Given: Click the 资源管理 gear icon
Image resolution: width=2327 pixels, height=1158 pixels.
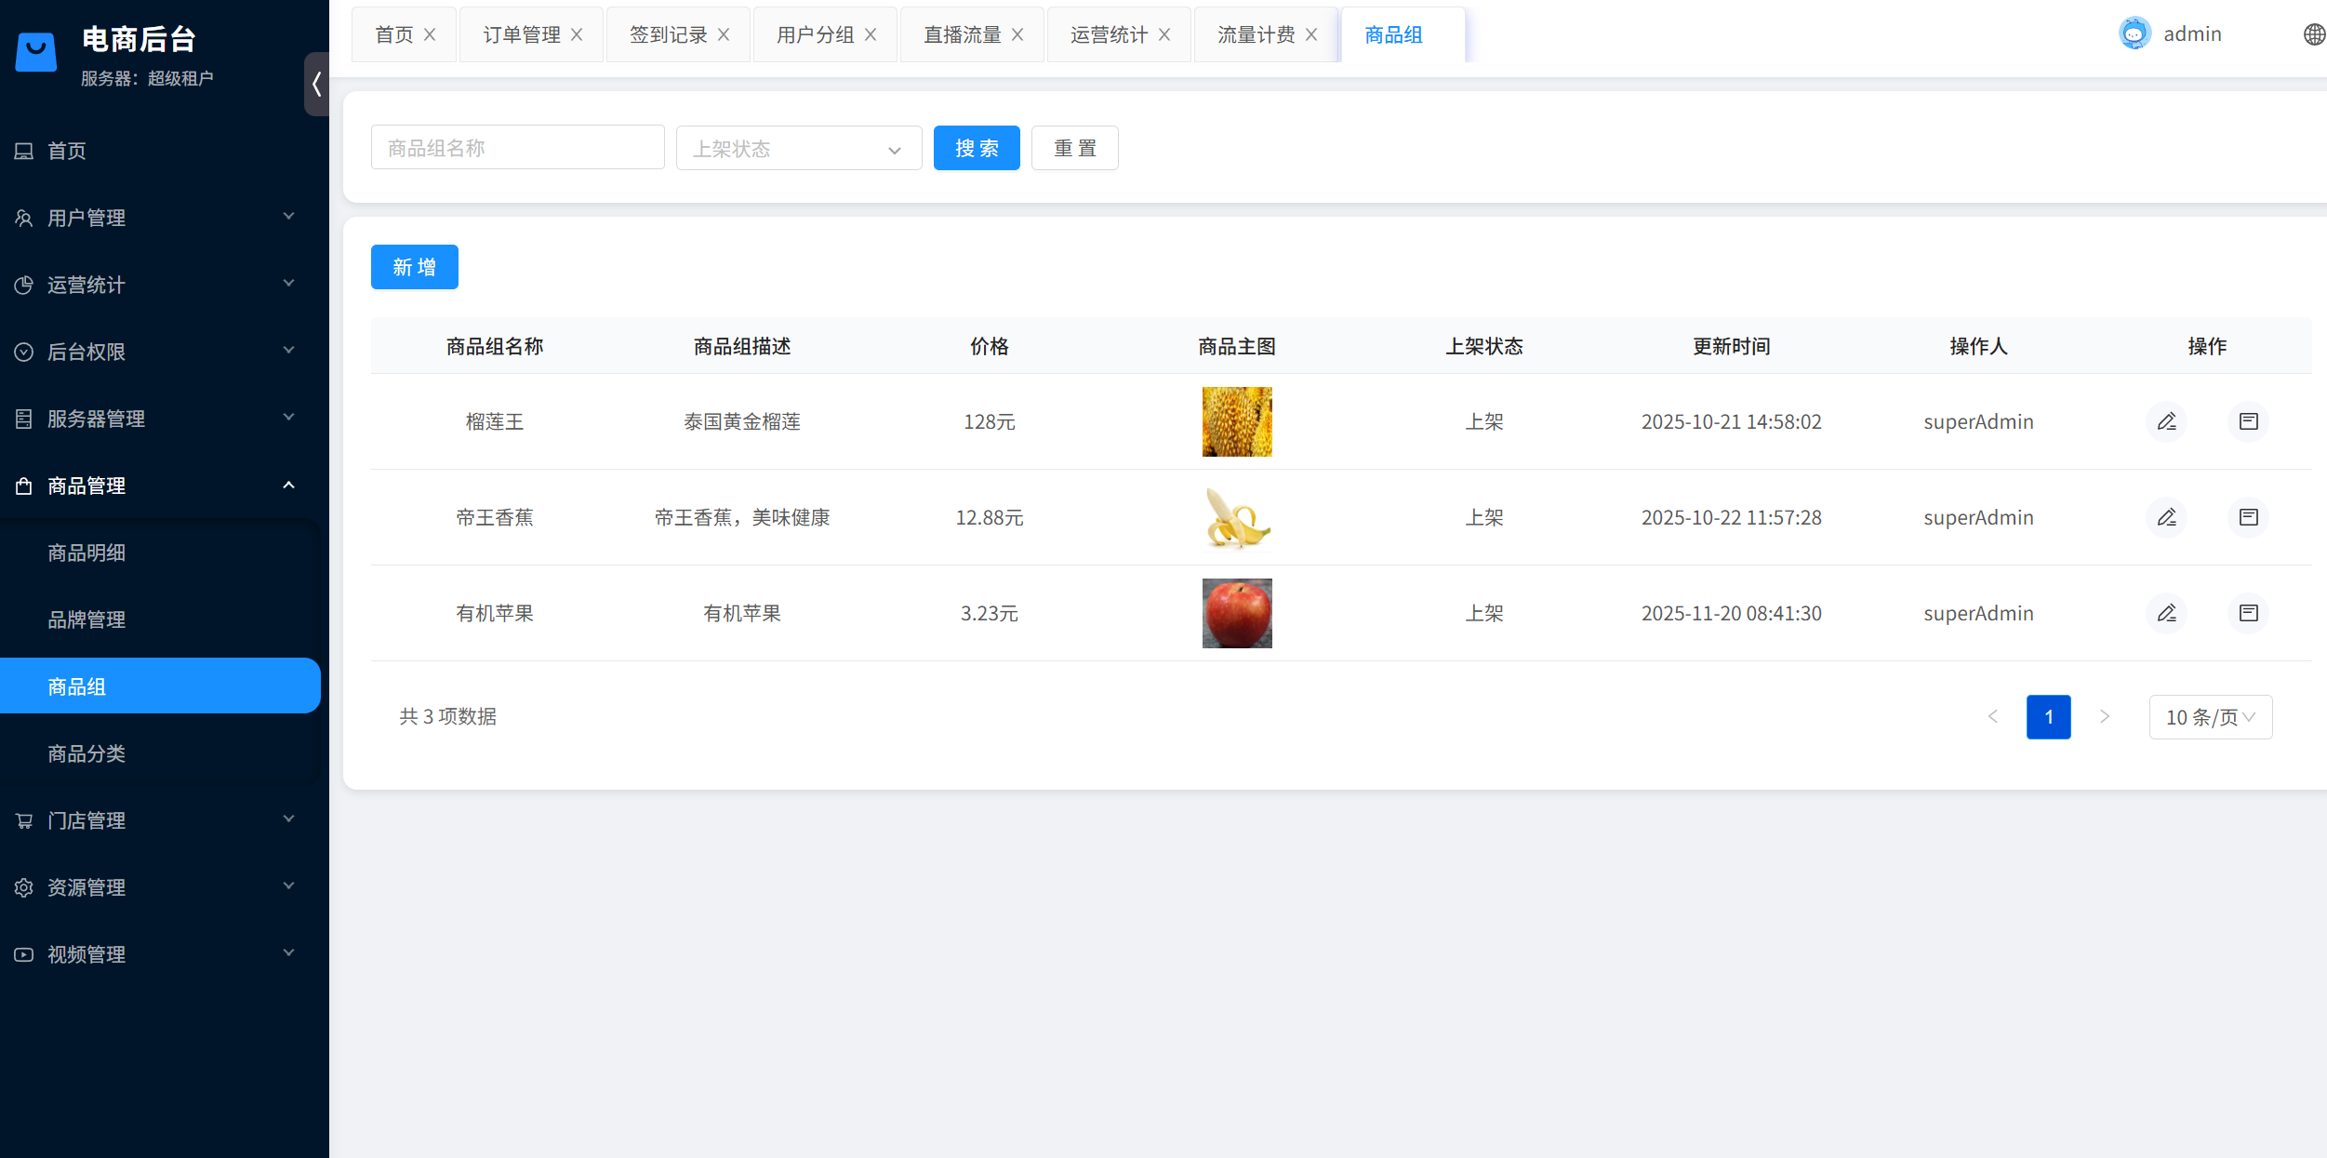Looking at the screenshot, I should click(x=23, y=886).
